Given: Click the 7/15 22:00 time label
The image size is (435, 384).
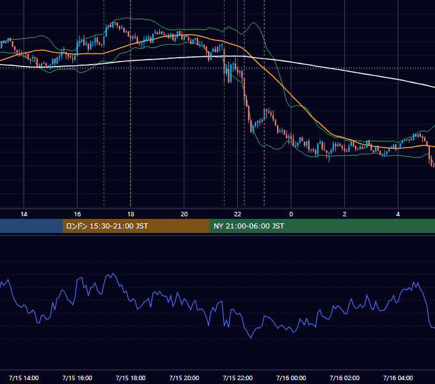Looking at the screenshot, I should (x=238, y=378).
